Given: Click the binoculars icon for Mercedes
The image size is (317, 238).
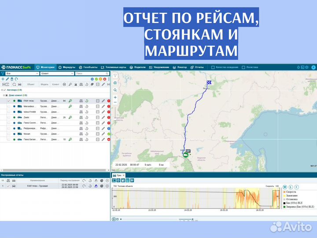Looking at the screenshot, I should click(81, 106).
